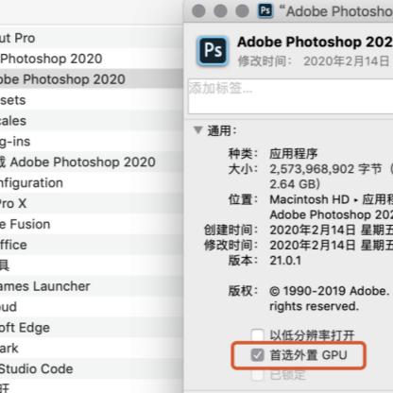Screen dimensions: 393x393
Task: Select the Presets item in list
Action: coord(92,100)
